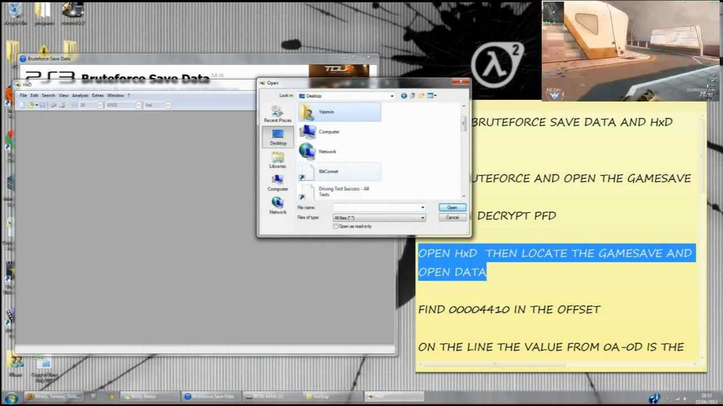Click the Open button in dialog
Image resolution: width=723 pixels, height=406 pixels.
(452, 208)
